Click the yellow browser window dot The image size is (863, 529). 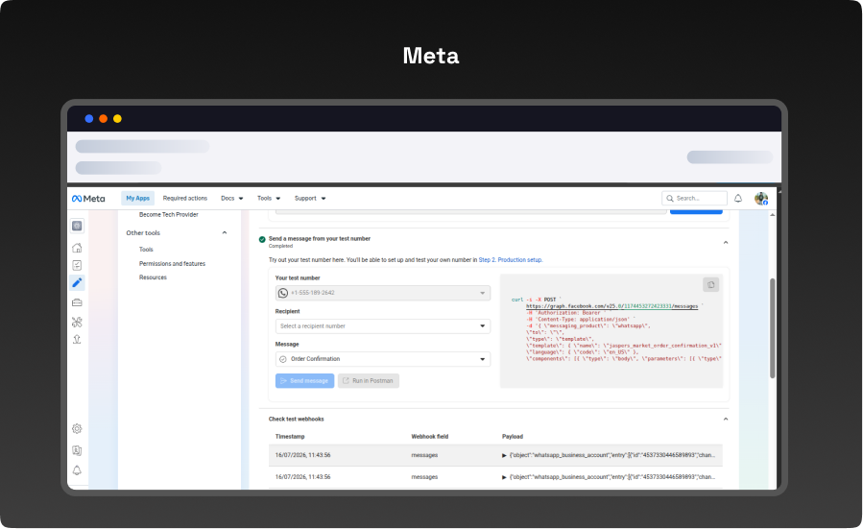117,119
